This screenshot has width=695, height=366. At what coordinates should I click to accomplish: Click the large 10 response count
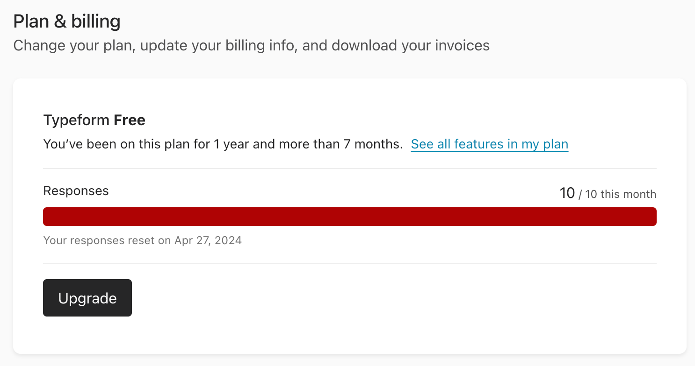click(x=567, y=193)
